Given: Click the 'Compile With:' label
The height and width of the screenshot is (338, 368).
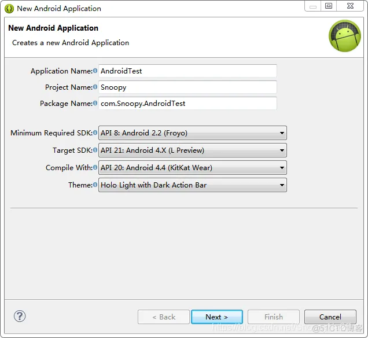Looking at the screenshot, I should click(x=69, y=168).
